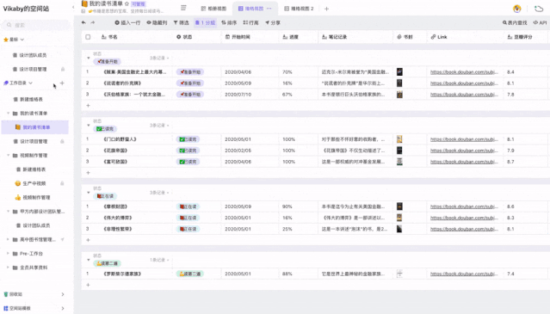Open douban link in 《花旗帝国》 row

[464, 151]
